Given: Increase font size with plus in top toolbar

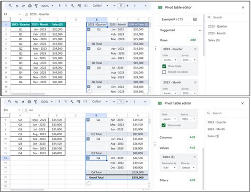Looking at the screenshot, I should (127, 6).
